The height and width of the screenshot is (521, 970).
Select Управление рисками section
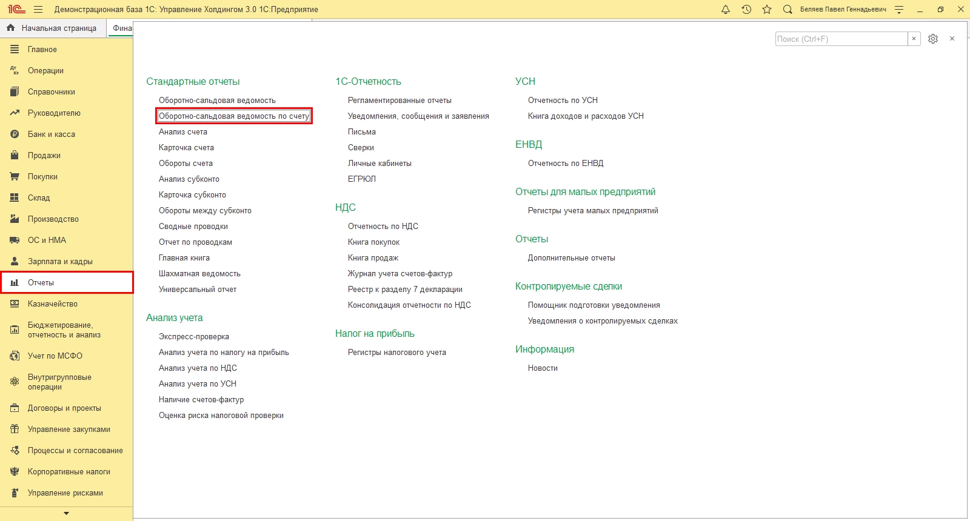coord(66,493)
